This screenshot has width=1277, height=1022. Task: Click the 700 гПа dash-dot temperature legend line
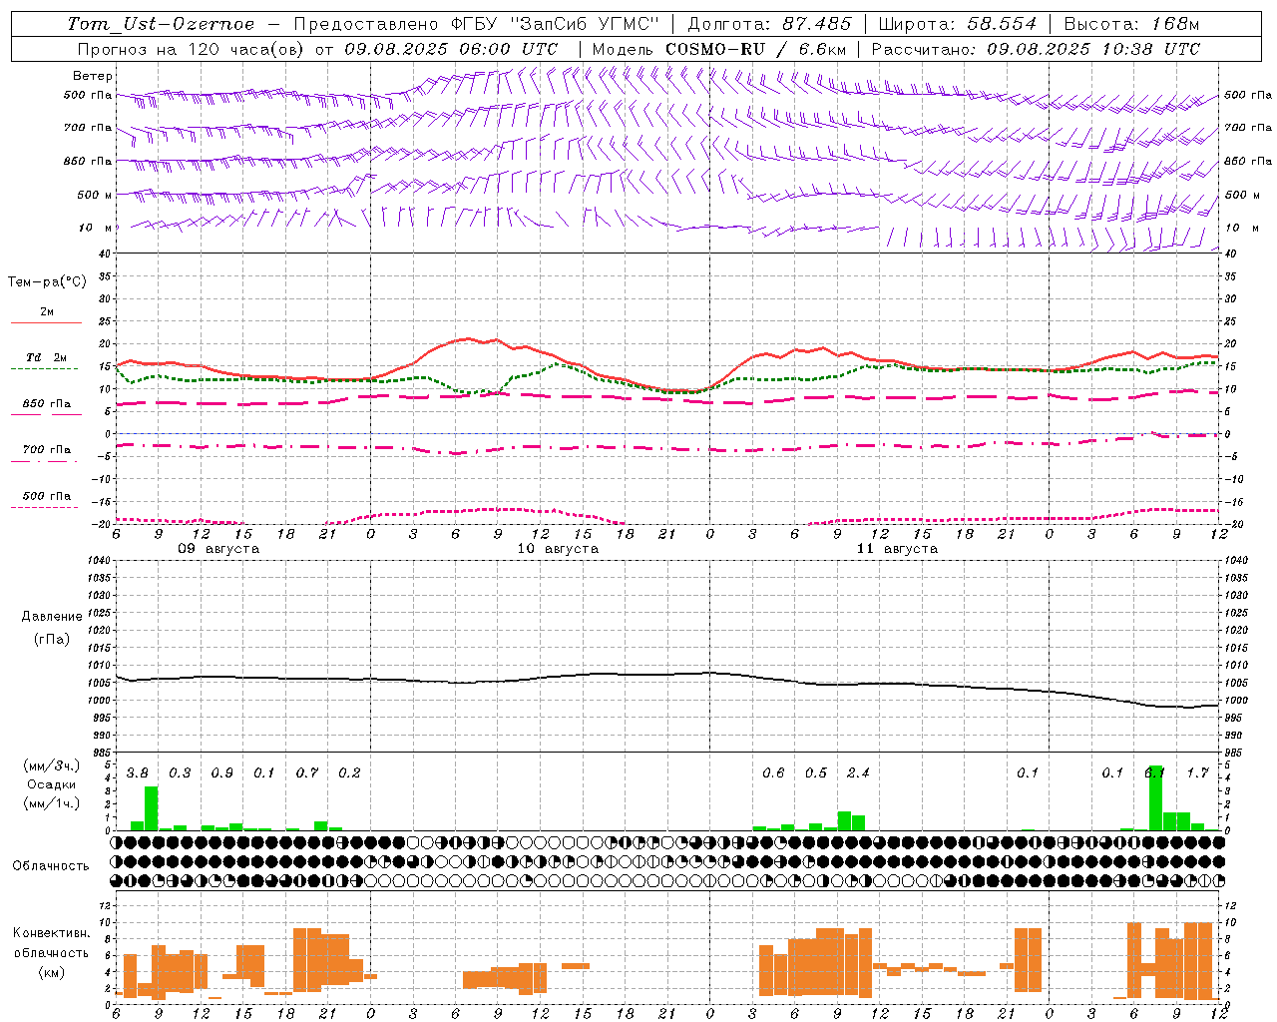[x=44, y=462]
